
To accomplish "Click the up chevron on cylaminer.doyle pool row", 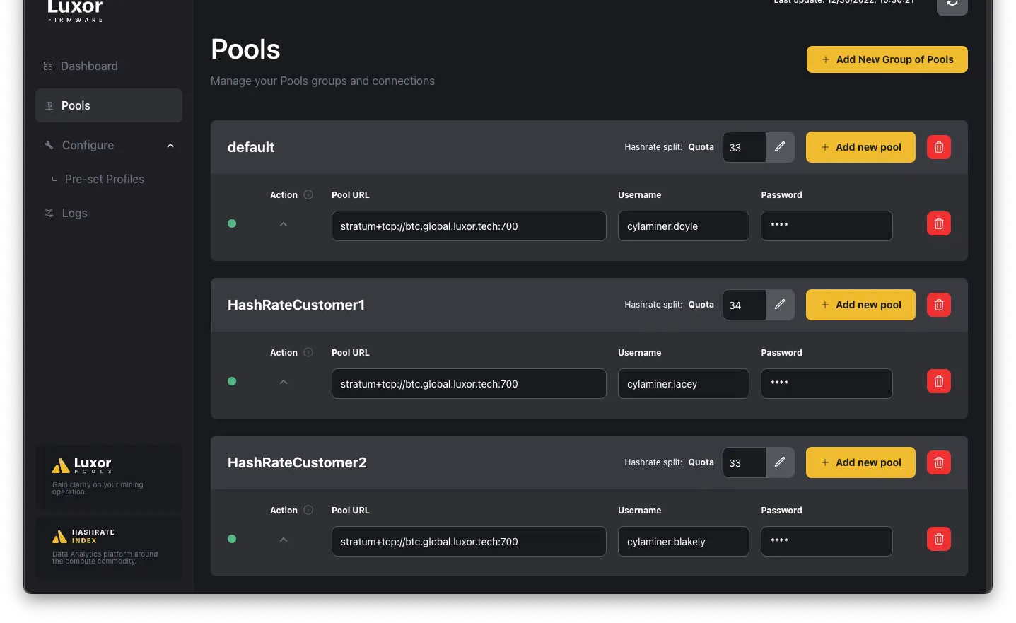I will click(284, 224).
